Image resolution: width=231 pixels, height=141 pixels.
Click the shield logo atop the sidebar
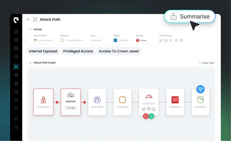click(x=16, y=20)
